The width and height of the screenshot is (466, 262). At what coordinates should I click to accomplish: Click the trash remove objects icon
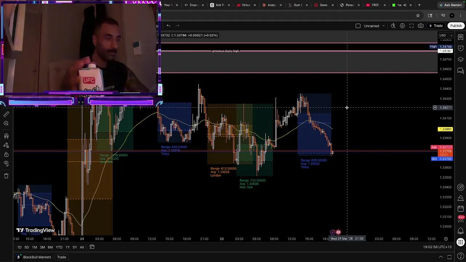(6, 176)
